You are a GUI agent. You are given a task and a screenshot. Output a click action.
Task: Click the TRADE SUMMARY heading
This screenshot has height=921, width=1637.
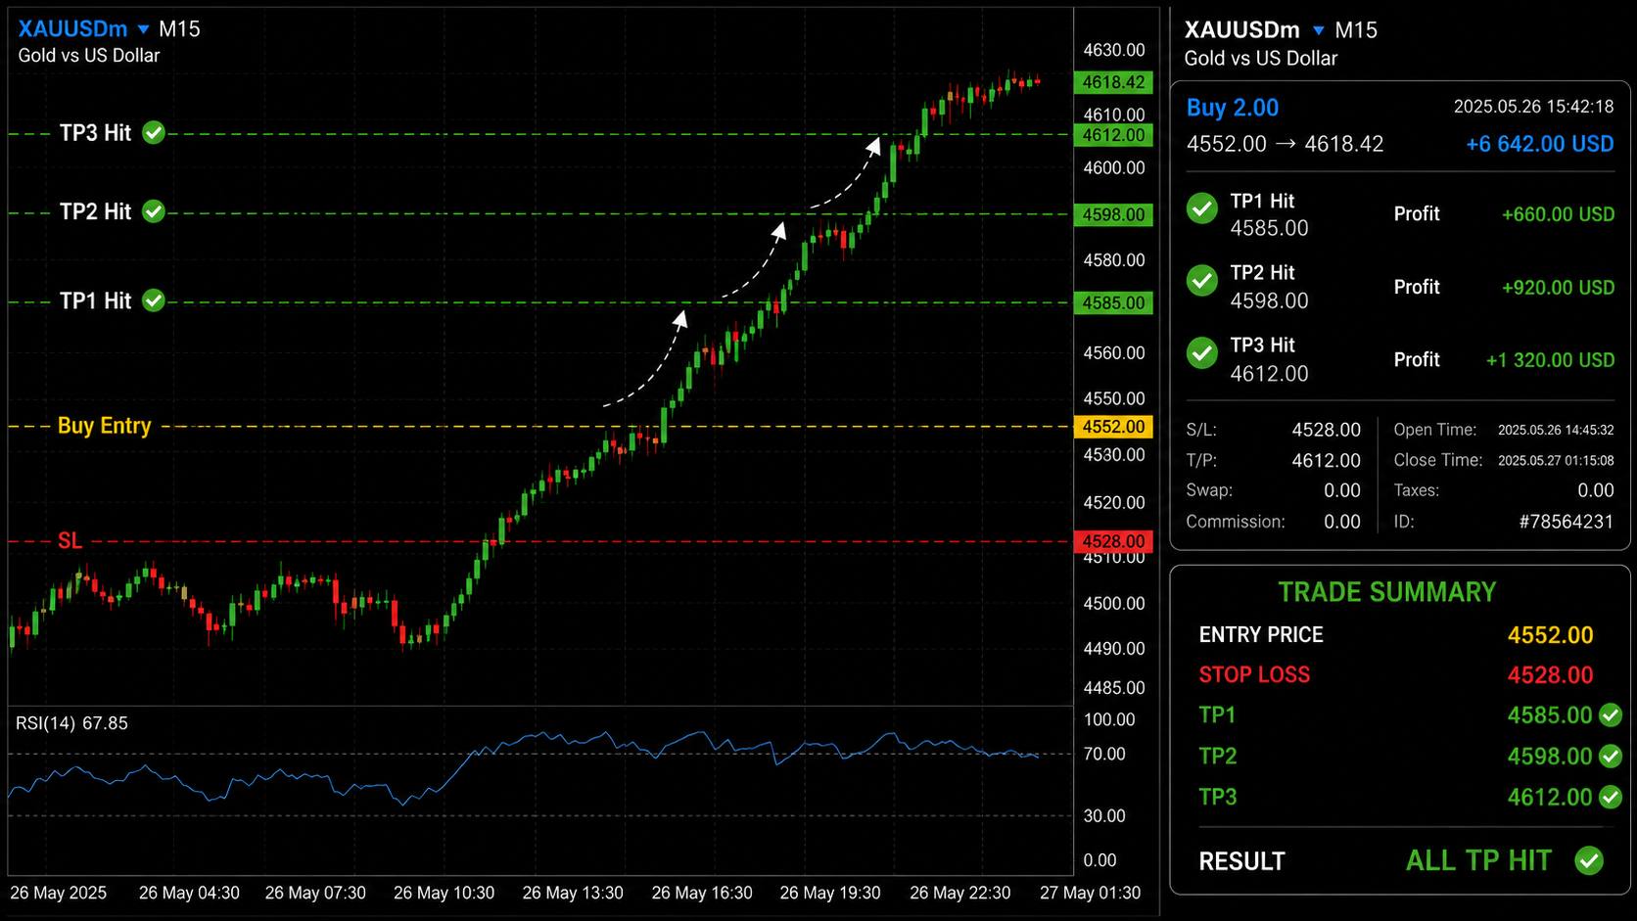1387,592
